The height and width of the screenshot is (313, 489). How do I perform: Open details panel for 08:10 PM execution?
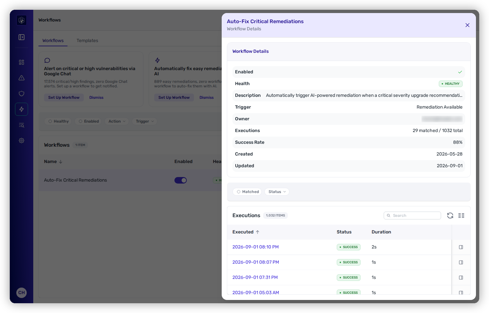[461, 247]
